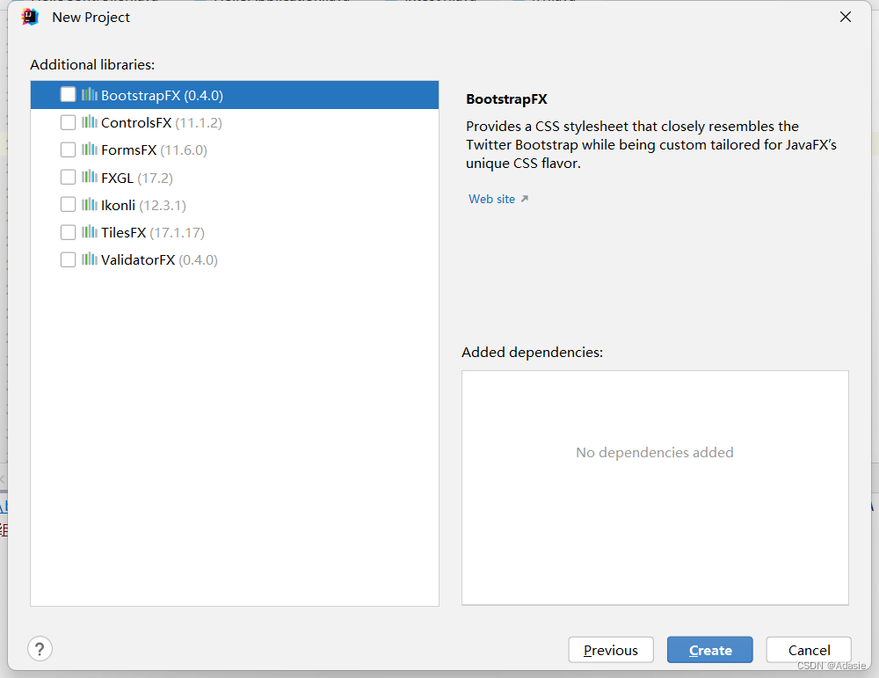Select the ControlsFX (11.1.2) row

click(235, 122)
